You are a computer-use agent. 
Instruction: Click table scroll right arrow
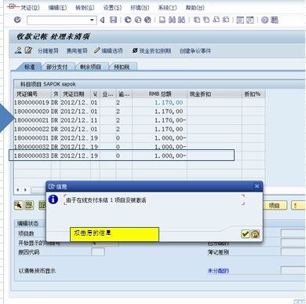(x=25, y=189)
